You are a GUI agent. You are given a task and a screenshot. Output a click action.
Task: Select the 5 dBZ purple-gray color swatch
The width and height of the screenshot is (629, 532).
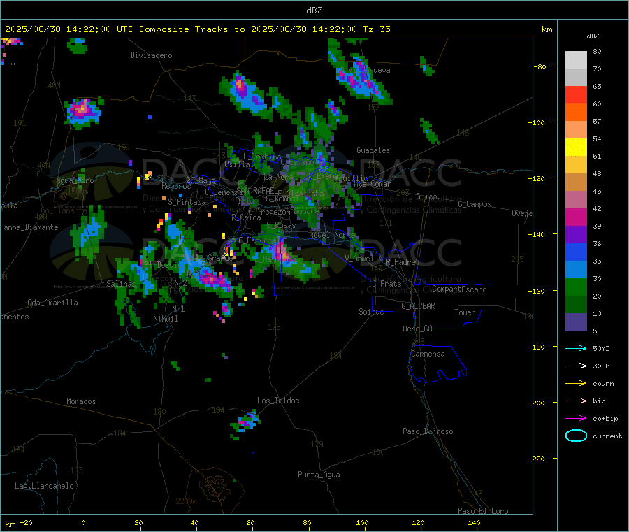pyautogui.click(x=576, y=322)
